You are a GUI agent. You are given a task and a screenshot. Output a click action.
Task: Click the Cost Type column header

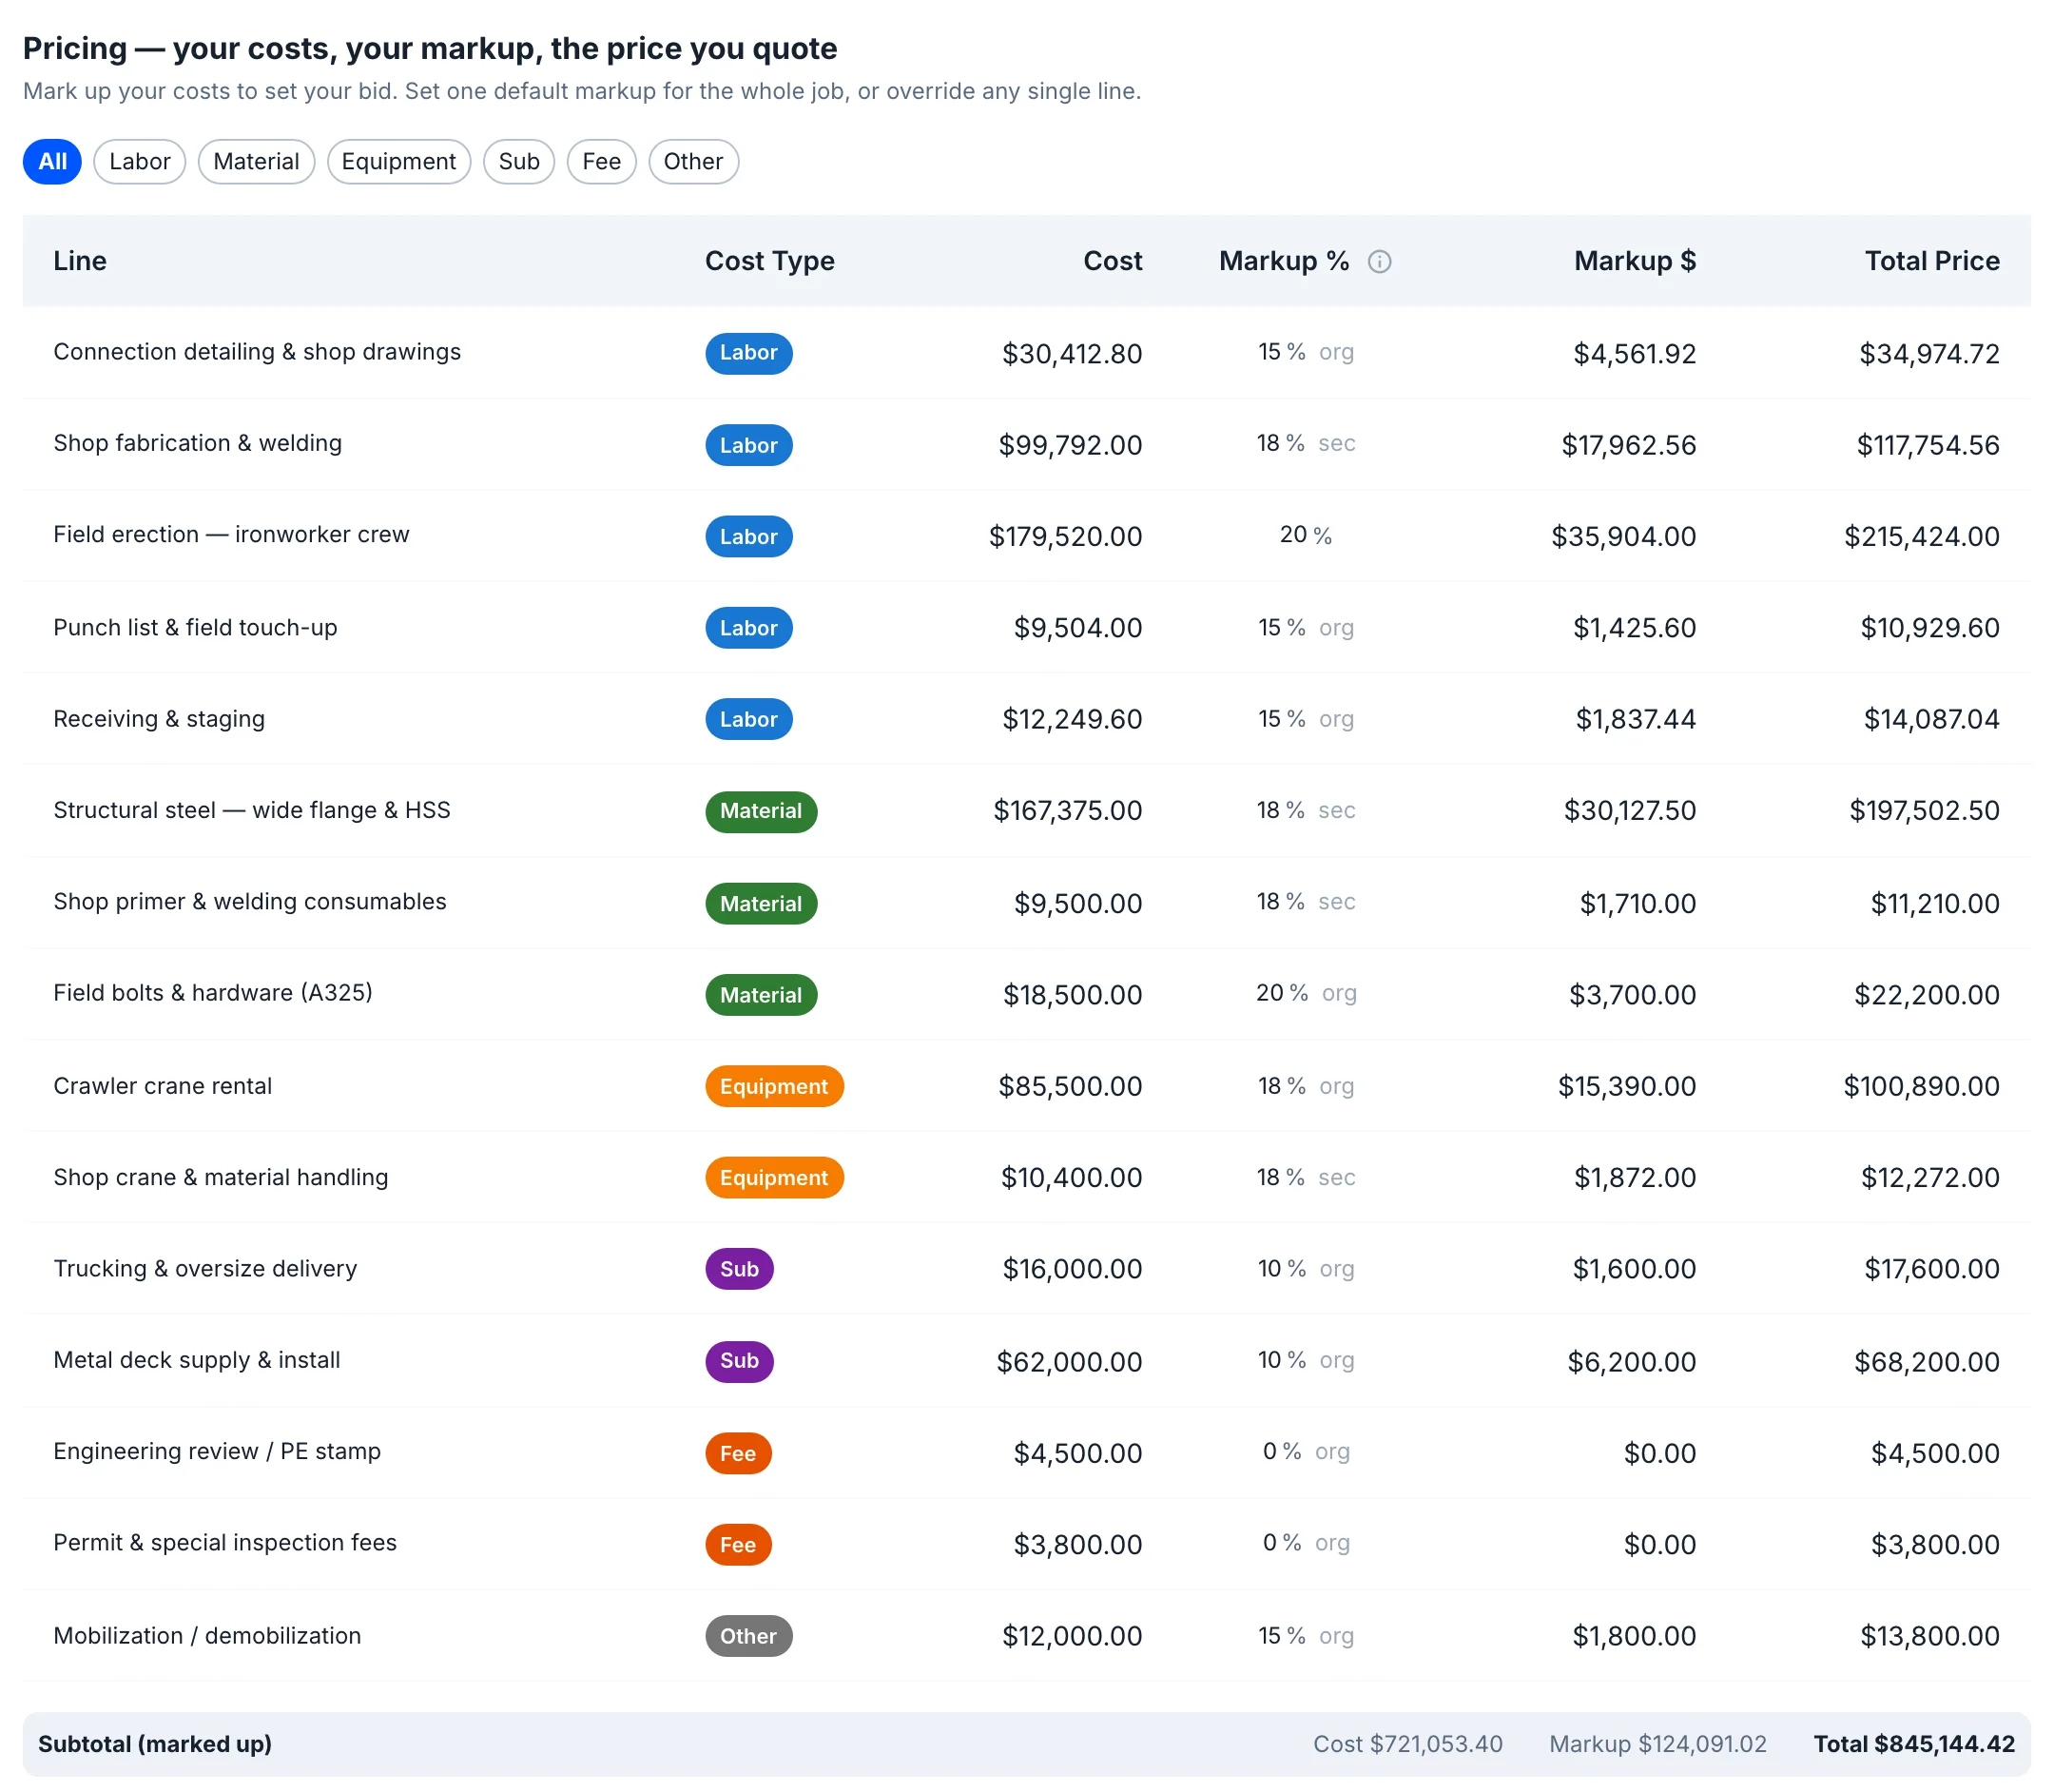(769, 261)
